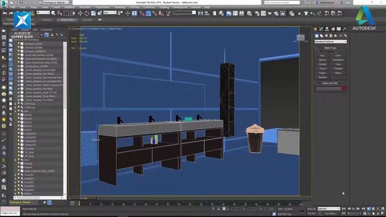This screenshot has height=217, width=386.
Task: Select the Cameras category in Create panel
Action: (331, 36)
